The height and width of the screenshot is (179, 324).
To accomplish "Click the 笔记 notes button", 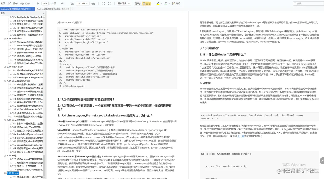I will (x=176, y=3).
